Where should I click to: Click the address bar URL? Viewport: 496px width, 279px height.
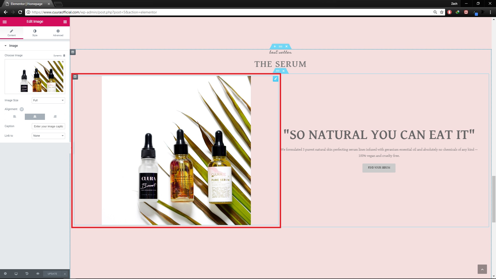pyautogui.click(x=94, y=12)
